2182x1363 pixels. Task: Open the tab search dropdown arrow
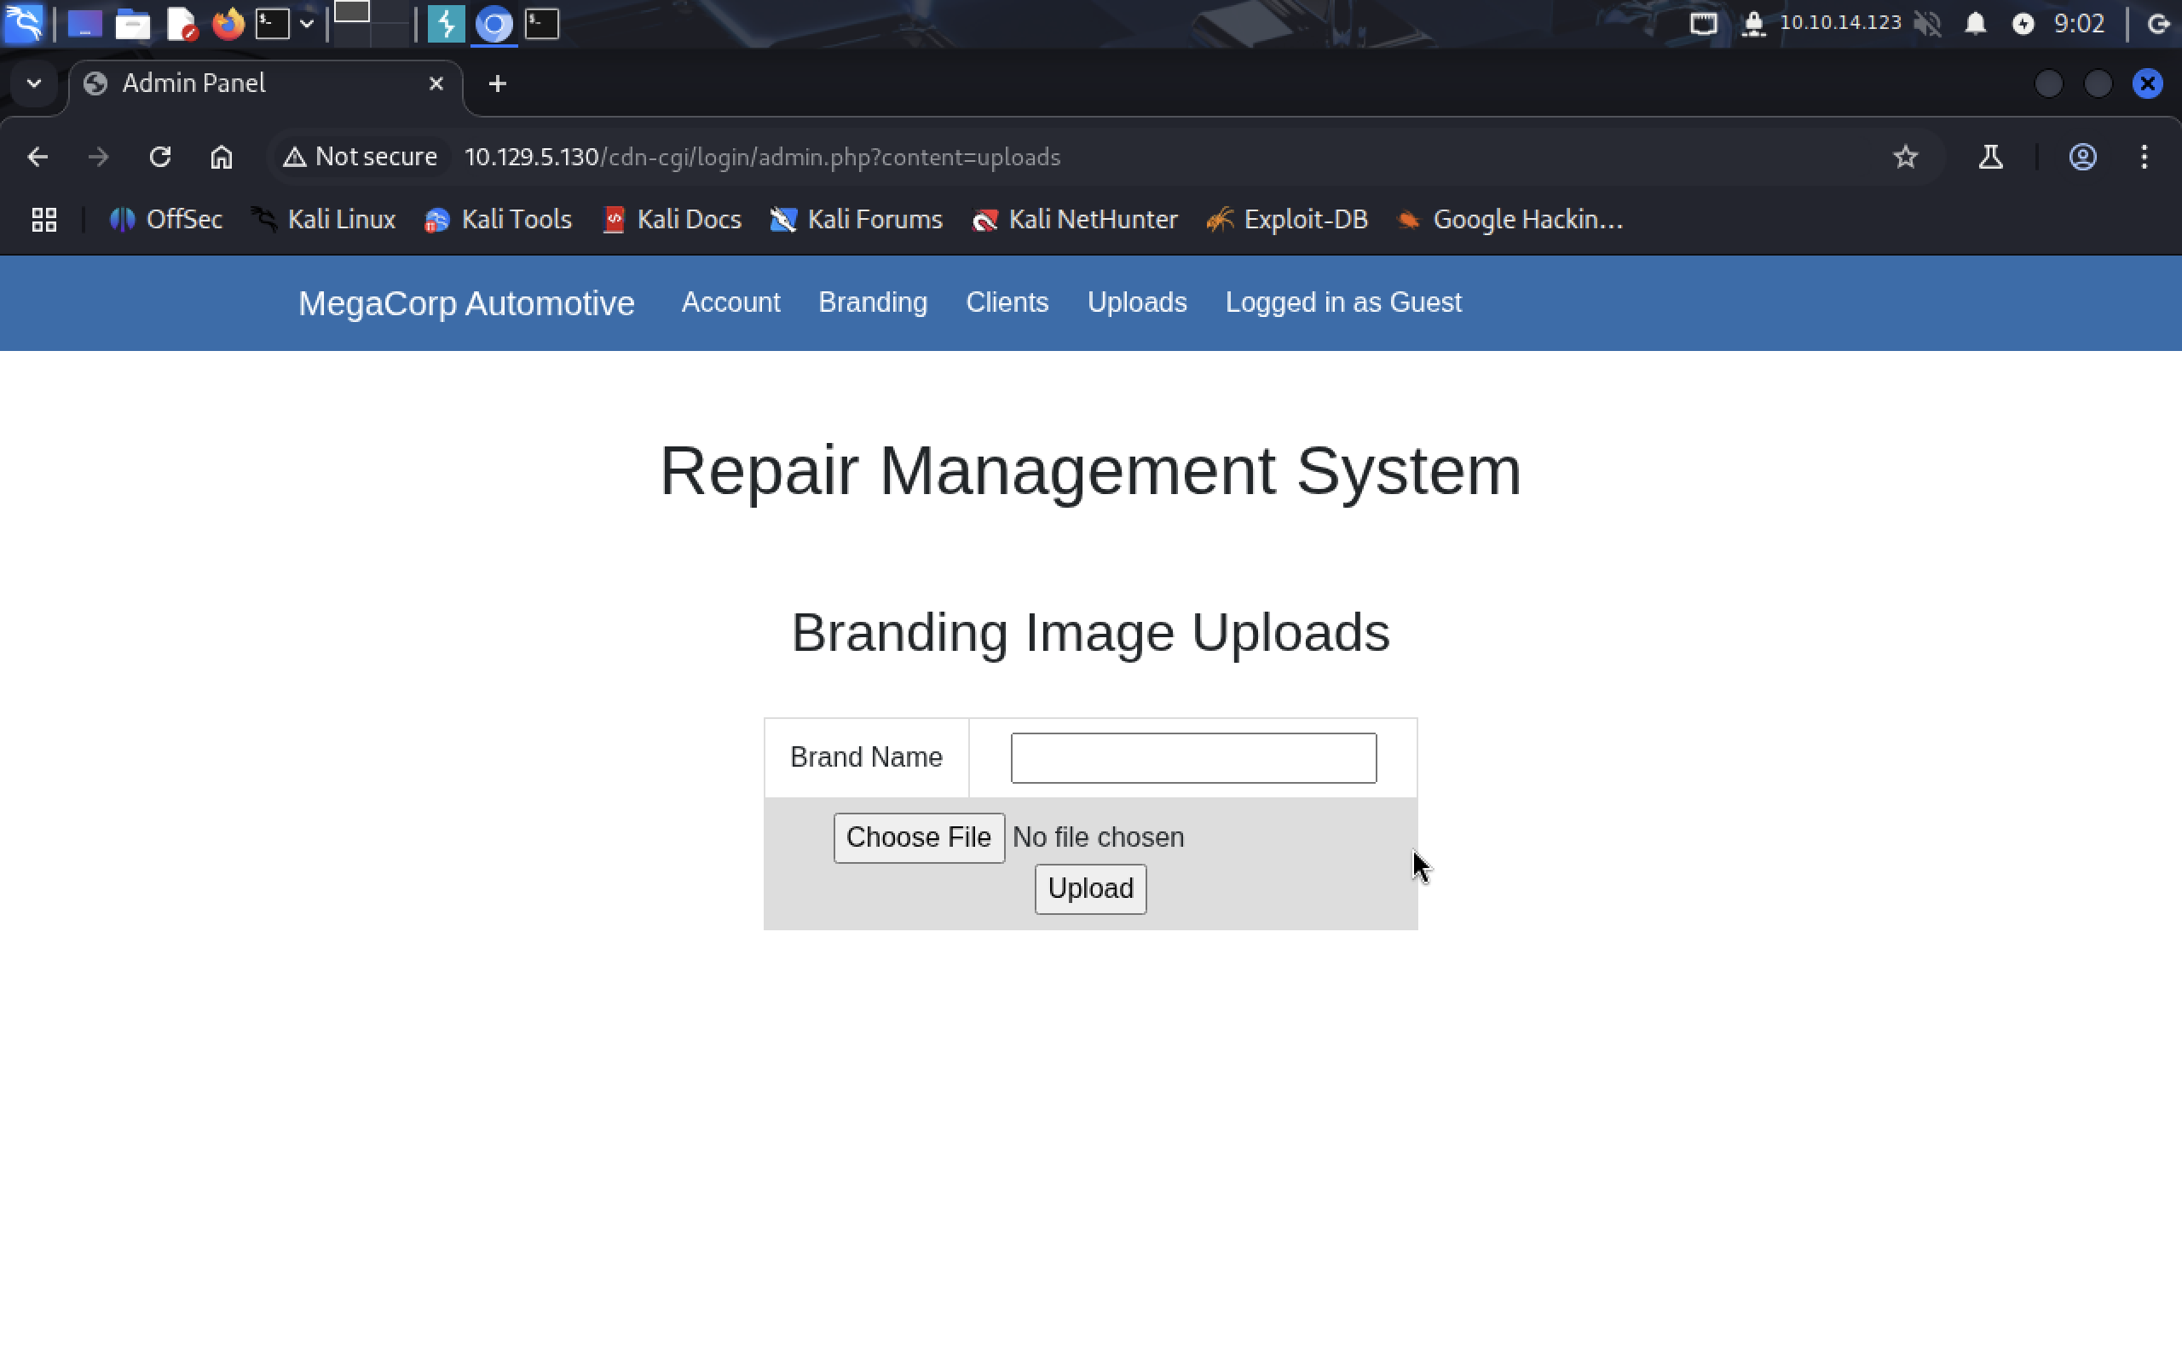[x=34, y=83]
